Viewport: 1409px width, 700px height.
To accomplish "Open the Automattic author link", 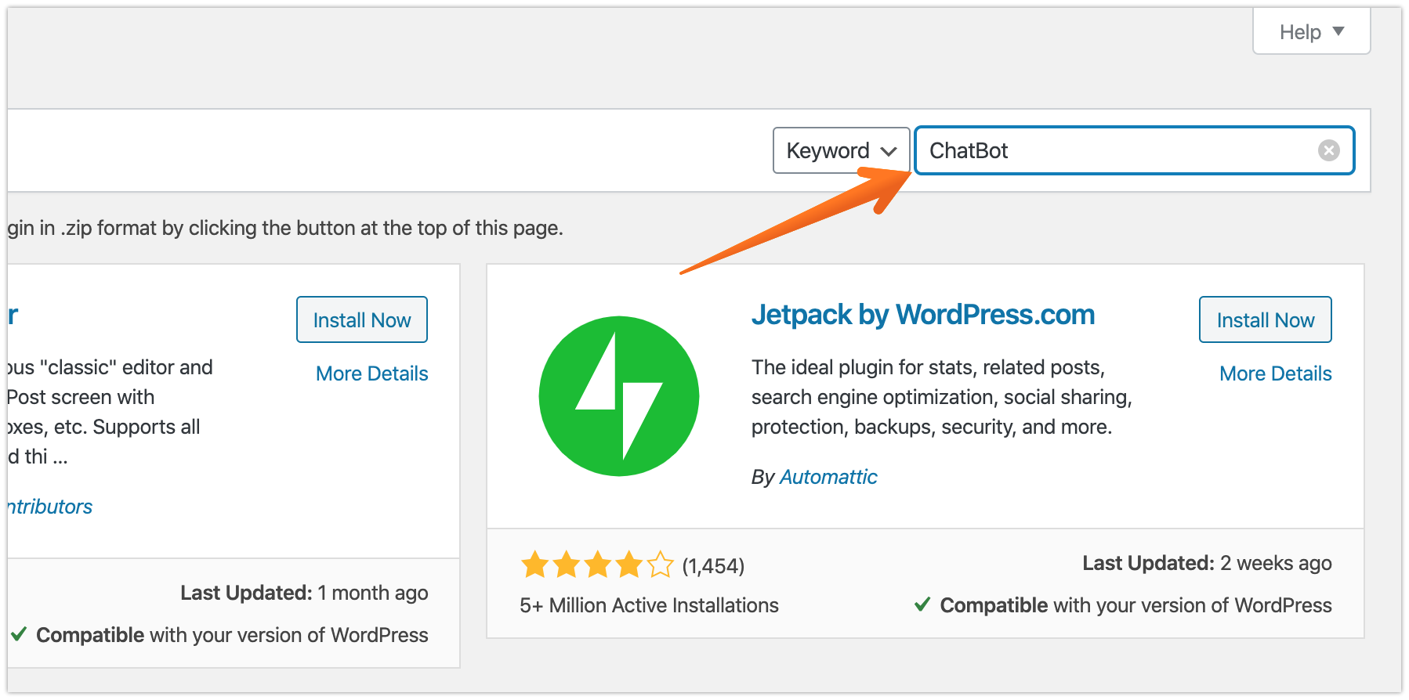I will [x=828, y=477].
